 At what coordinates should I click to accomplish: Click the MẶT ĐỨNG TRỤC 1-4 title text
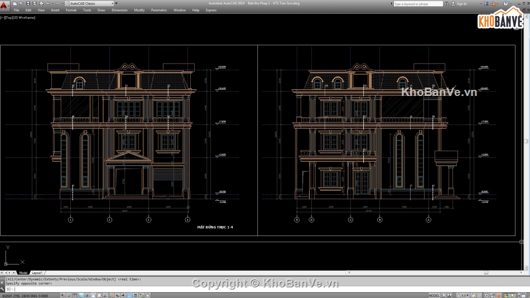[215, 227]
